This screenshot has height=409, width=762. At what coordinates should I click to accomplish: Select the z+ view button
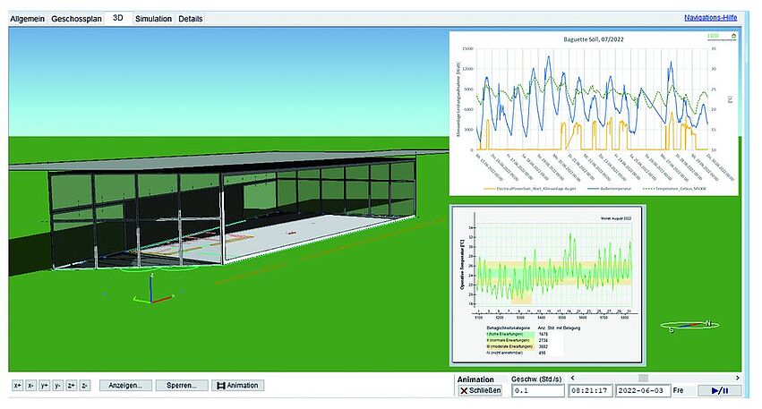click(x=72, y=386)
